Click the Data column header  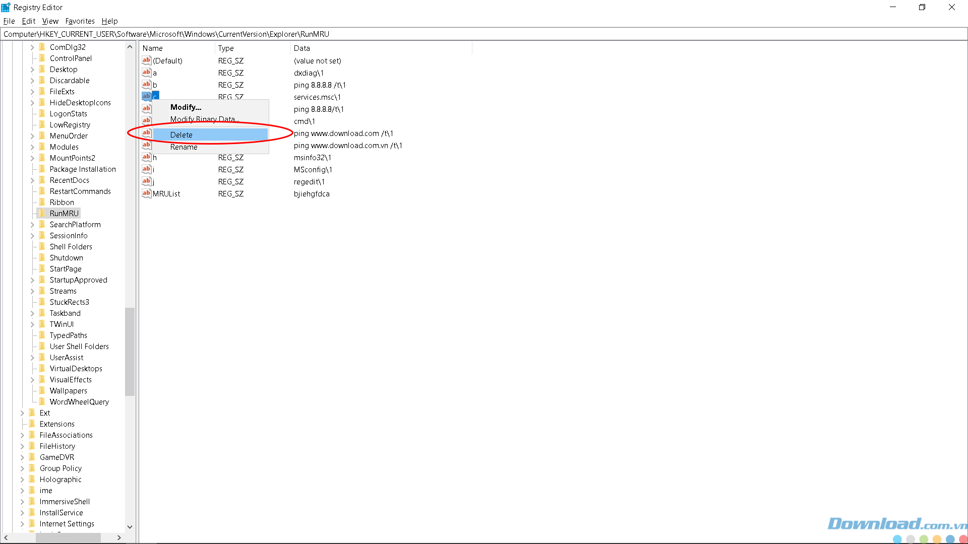click(x=301, y=48)
